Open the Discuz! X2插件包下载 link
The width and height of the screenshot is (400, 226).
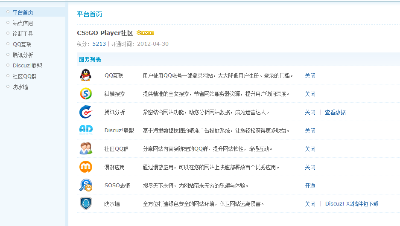coord(352,204)
